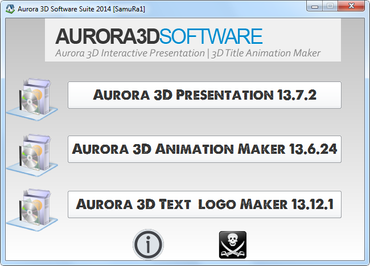Click installer disc icon beside Animation Maker

32,155
